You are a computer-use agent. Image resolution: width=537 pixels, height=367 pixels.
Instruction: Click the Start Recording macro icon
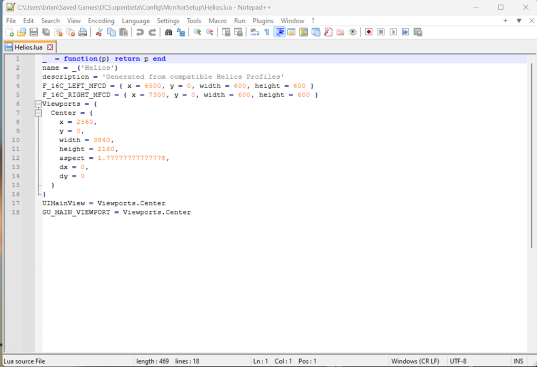tap(368, 32)
